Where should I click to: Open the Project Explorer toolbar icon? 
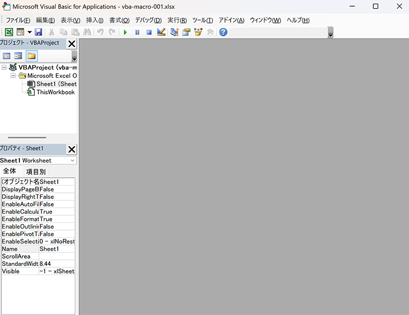(x=174, y=32)
